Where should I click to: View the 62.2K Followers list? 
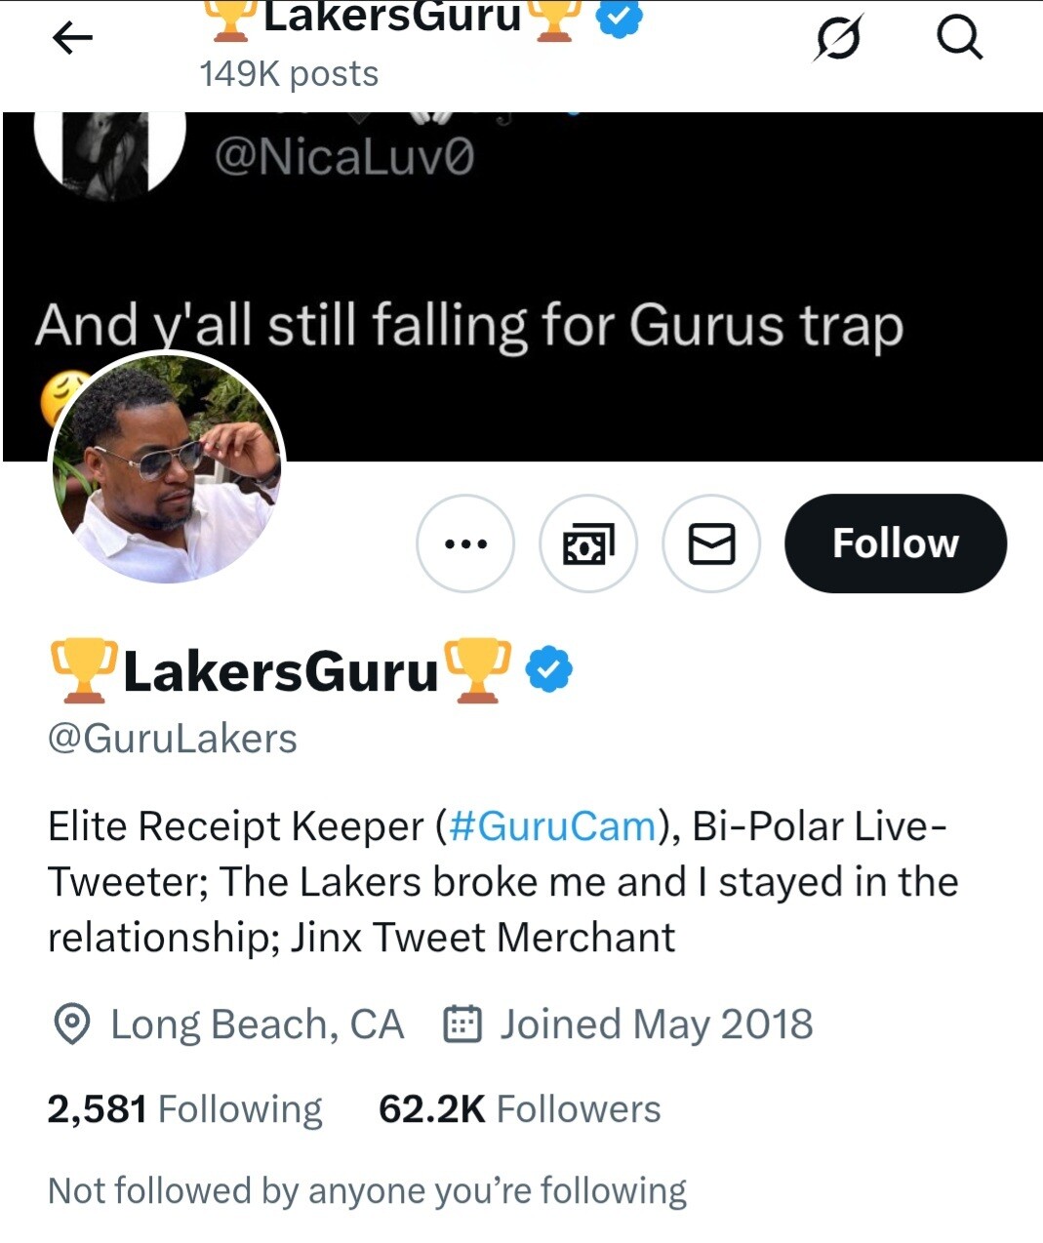519,1109
